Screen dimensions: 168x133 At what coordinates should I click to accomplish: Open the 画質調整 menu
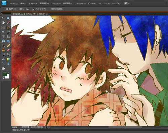[x=44, y=3]
